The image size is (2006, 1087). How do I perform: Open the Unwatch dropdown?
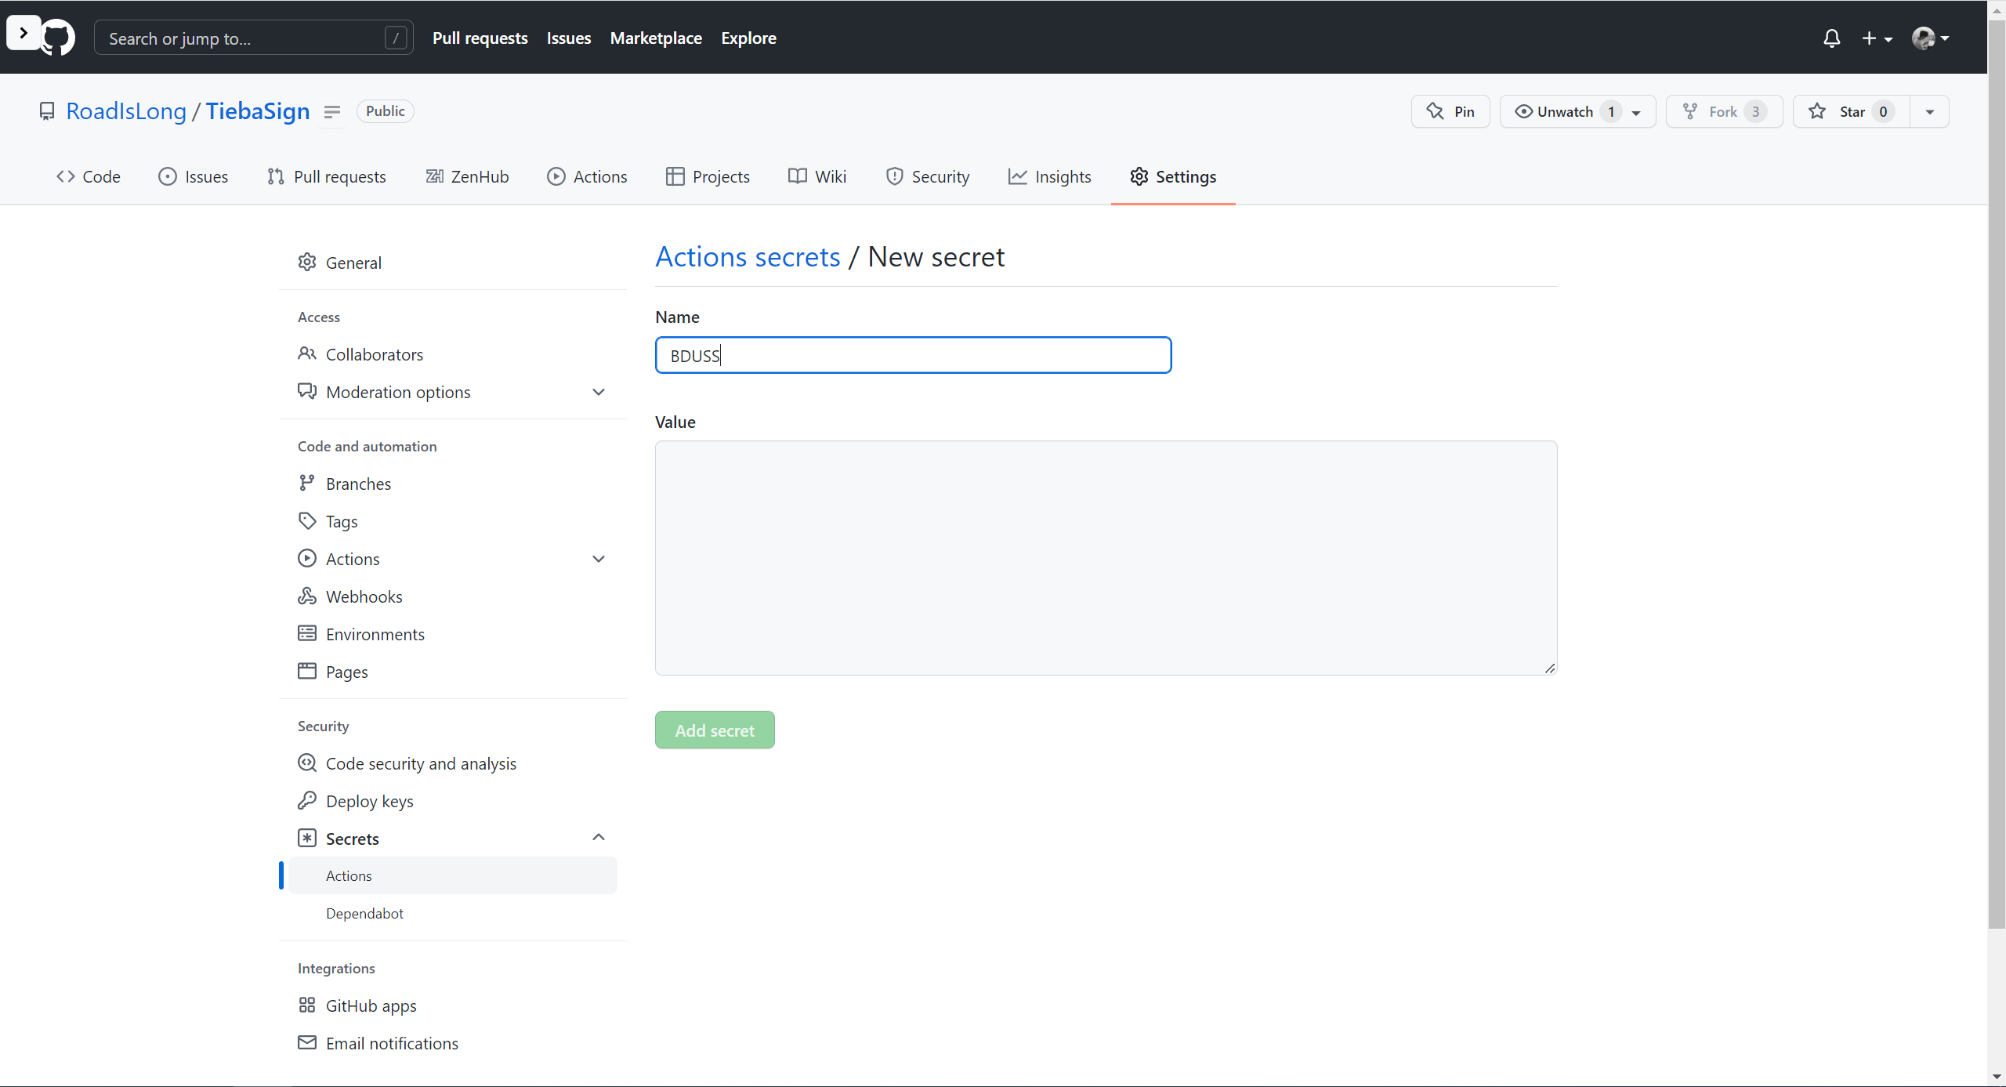1577,111
